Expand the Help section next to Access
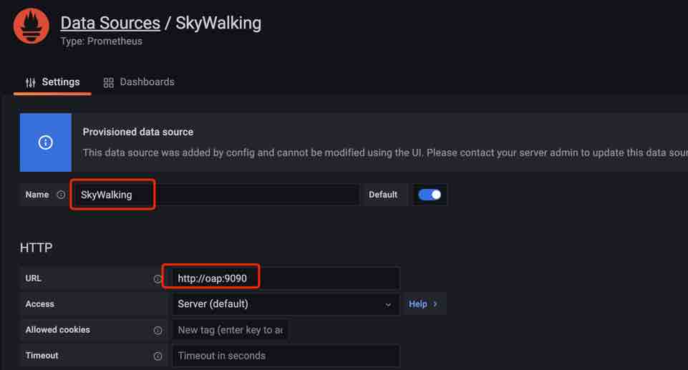 click(423, 304)
